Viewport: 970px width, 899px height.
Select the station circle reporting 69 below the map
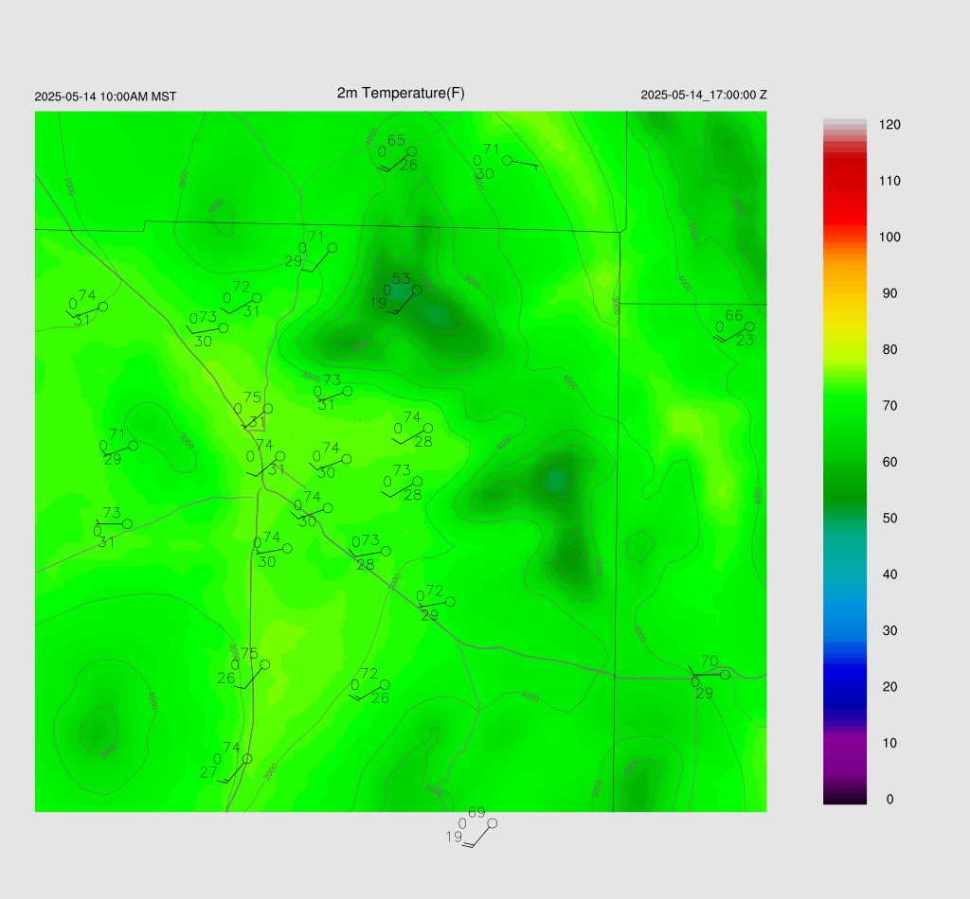[x=493, y=823]
